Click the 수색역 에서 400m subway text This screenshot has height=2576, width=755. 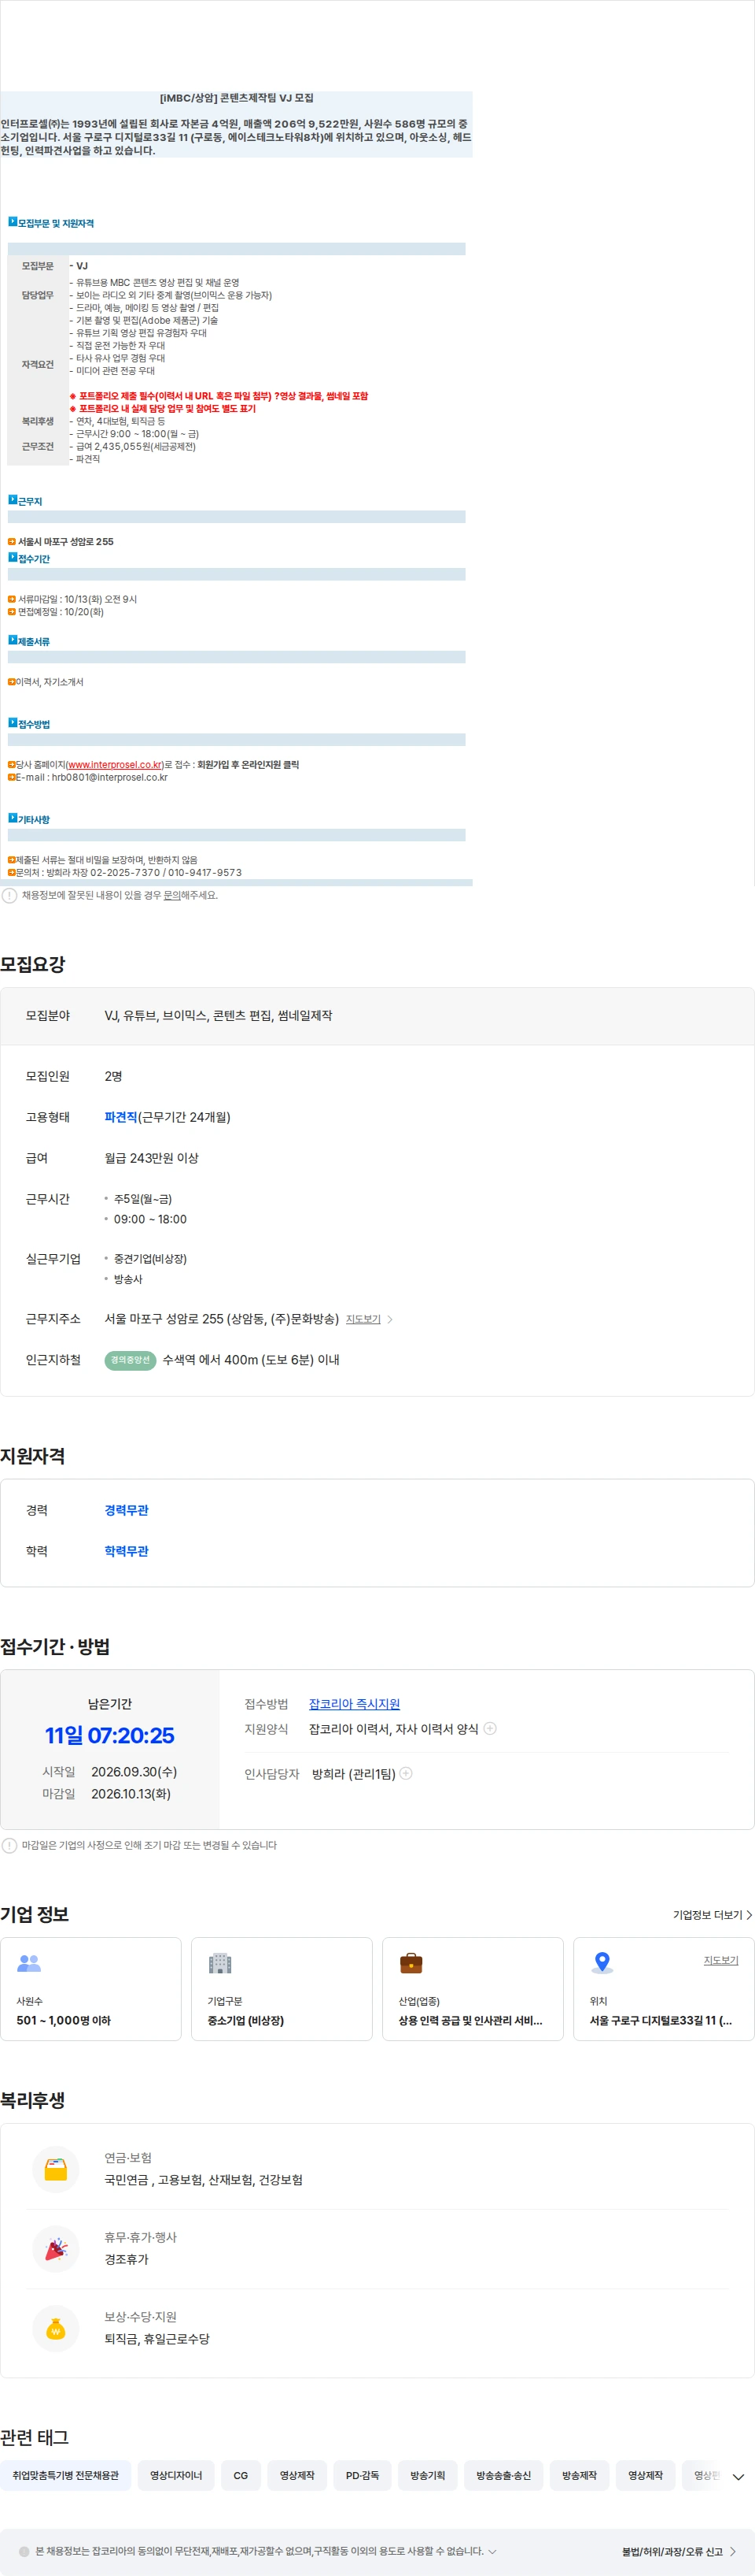pyautogui.click(x=251, y=1360)
